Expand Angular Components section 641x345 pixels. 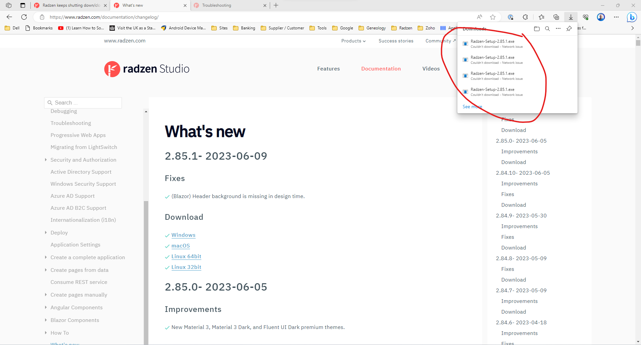(x=46, y=307)
